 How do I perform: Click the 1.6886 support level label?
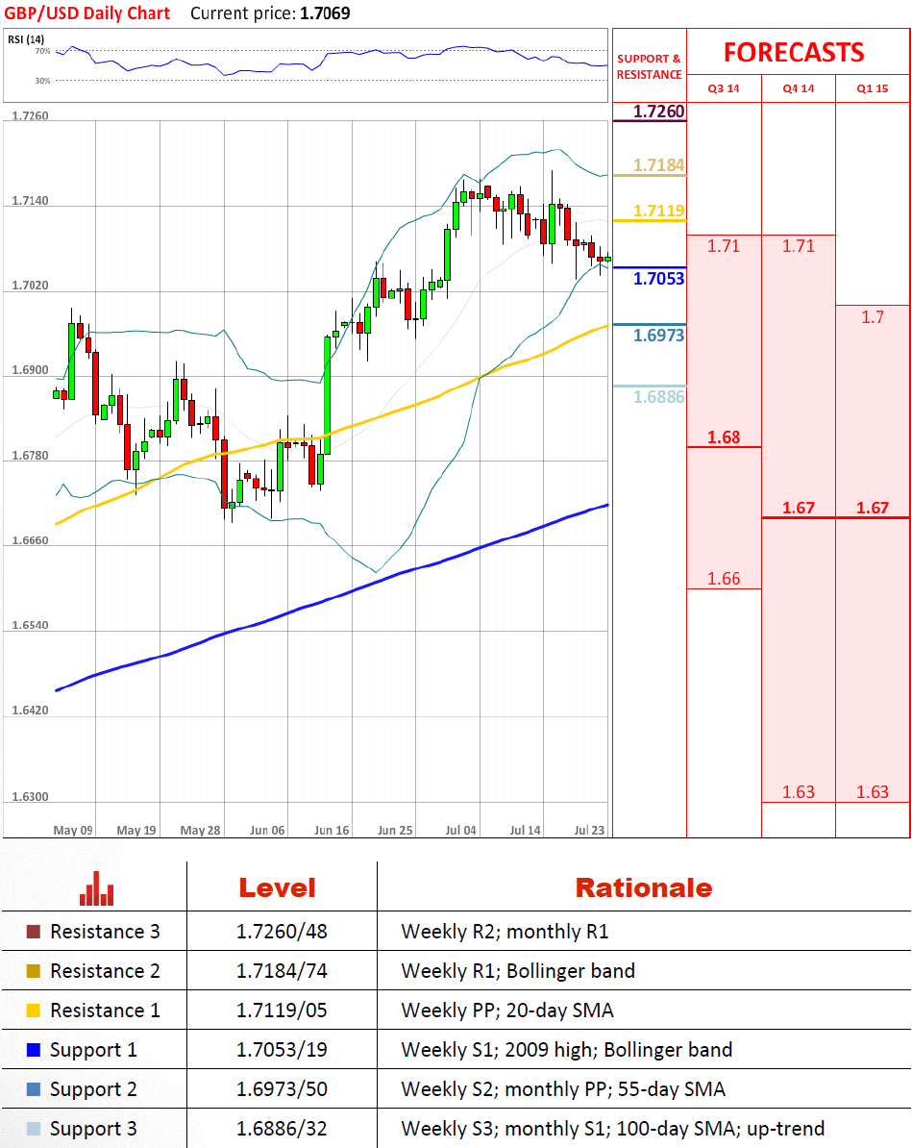(659, 396)
